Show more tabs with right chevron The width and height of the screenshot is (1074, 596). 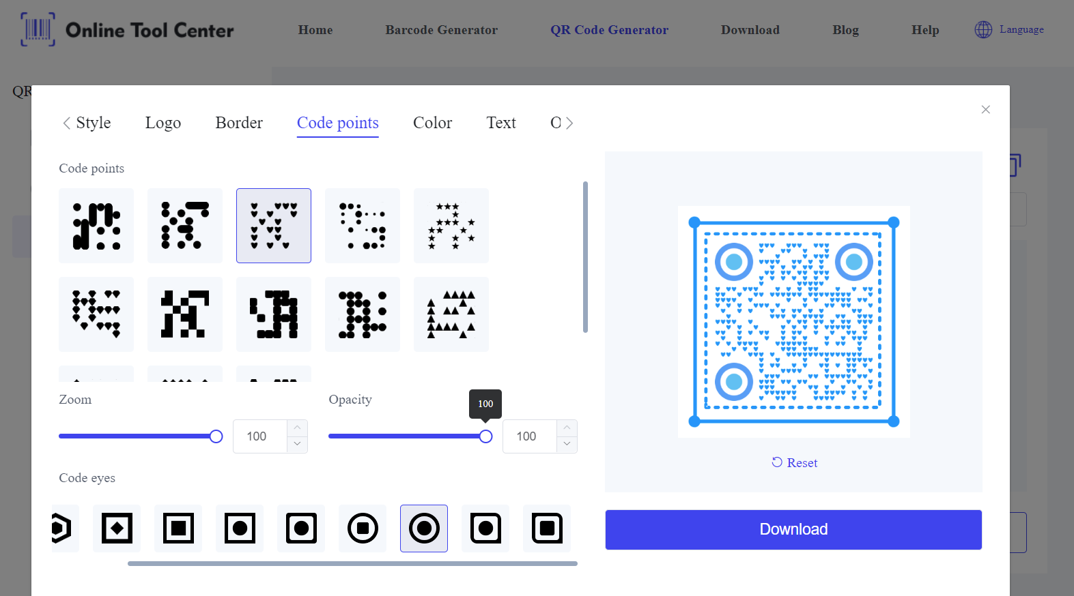(569, 123)
